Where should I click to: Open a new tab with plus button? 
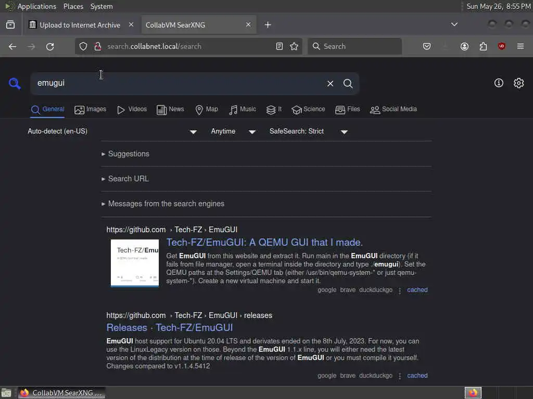[x=268, y=25]
